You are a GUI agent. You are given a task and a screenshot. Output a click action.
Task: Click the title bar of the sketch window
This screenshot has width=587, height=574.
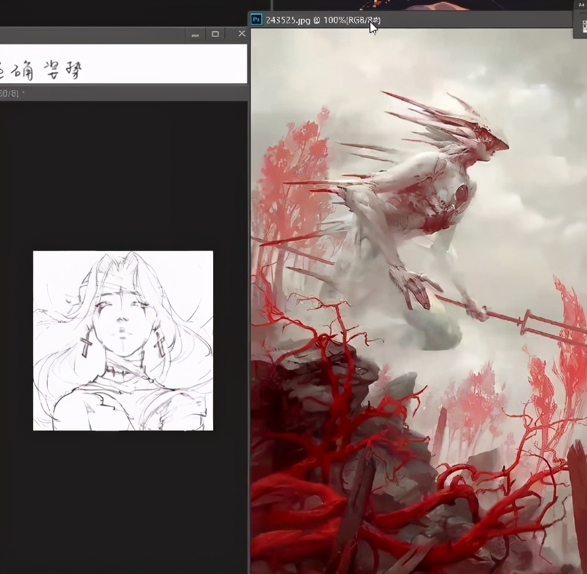coord(85,35)
